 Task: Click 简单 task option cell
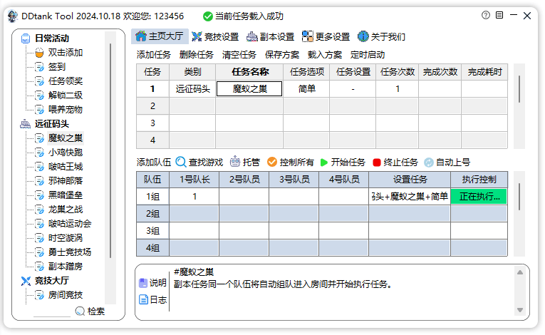(x=306, y=89)
